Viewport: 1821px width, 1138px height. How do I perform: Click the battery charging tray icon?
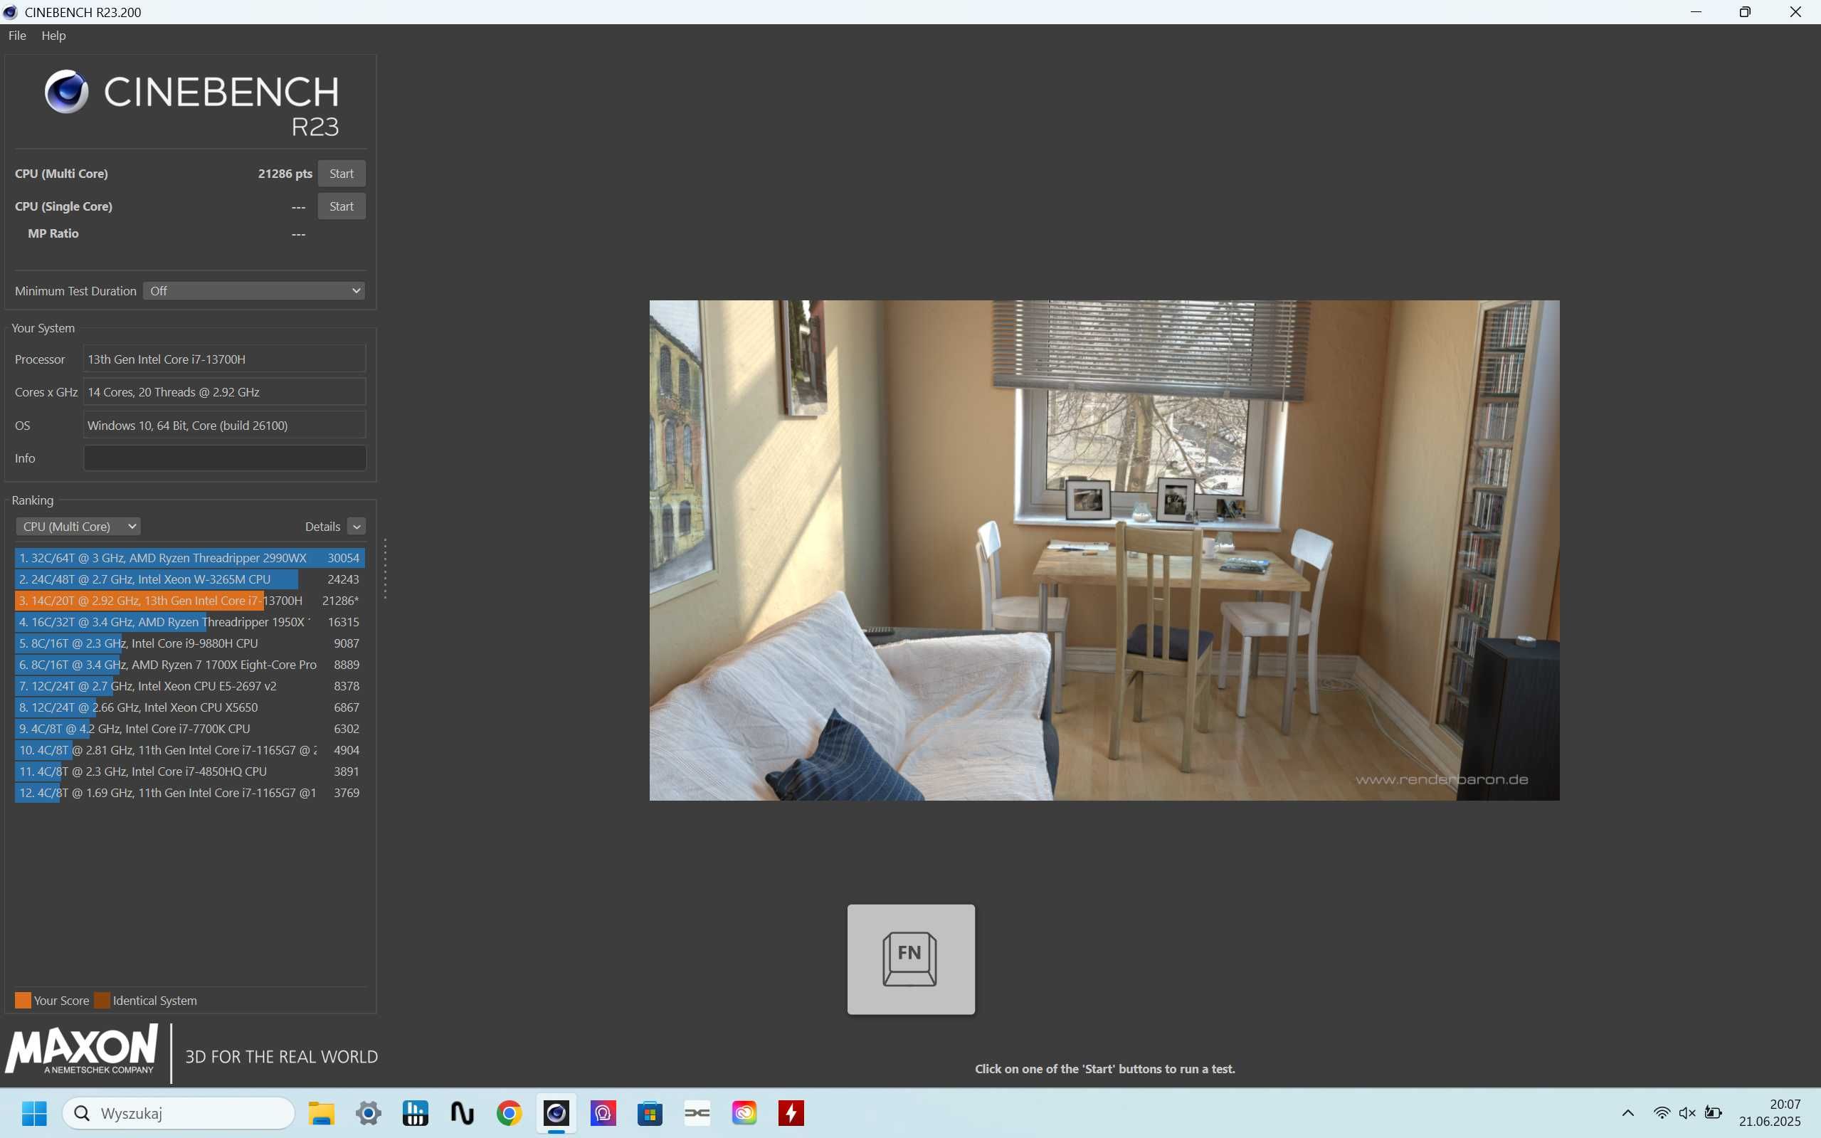[x=1714, y=1113]
